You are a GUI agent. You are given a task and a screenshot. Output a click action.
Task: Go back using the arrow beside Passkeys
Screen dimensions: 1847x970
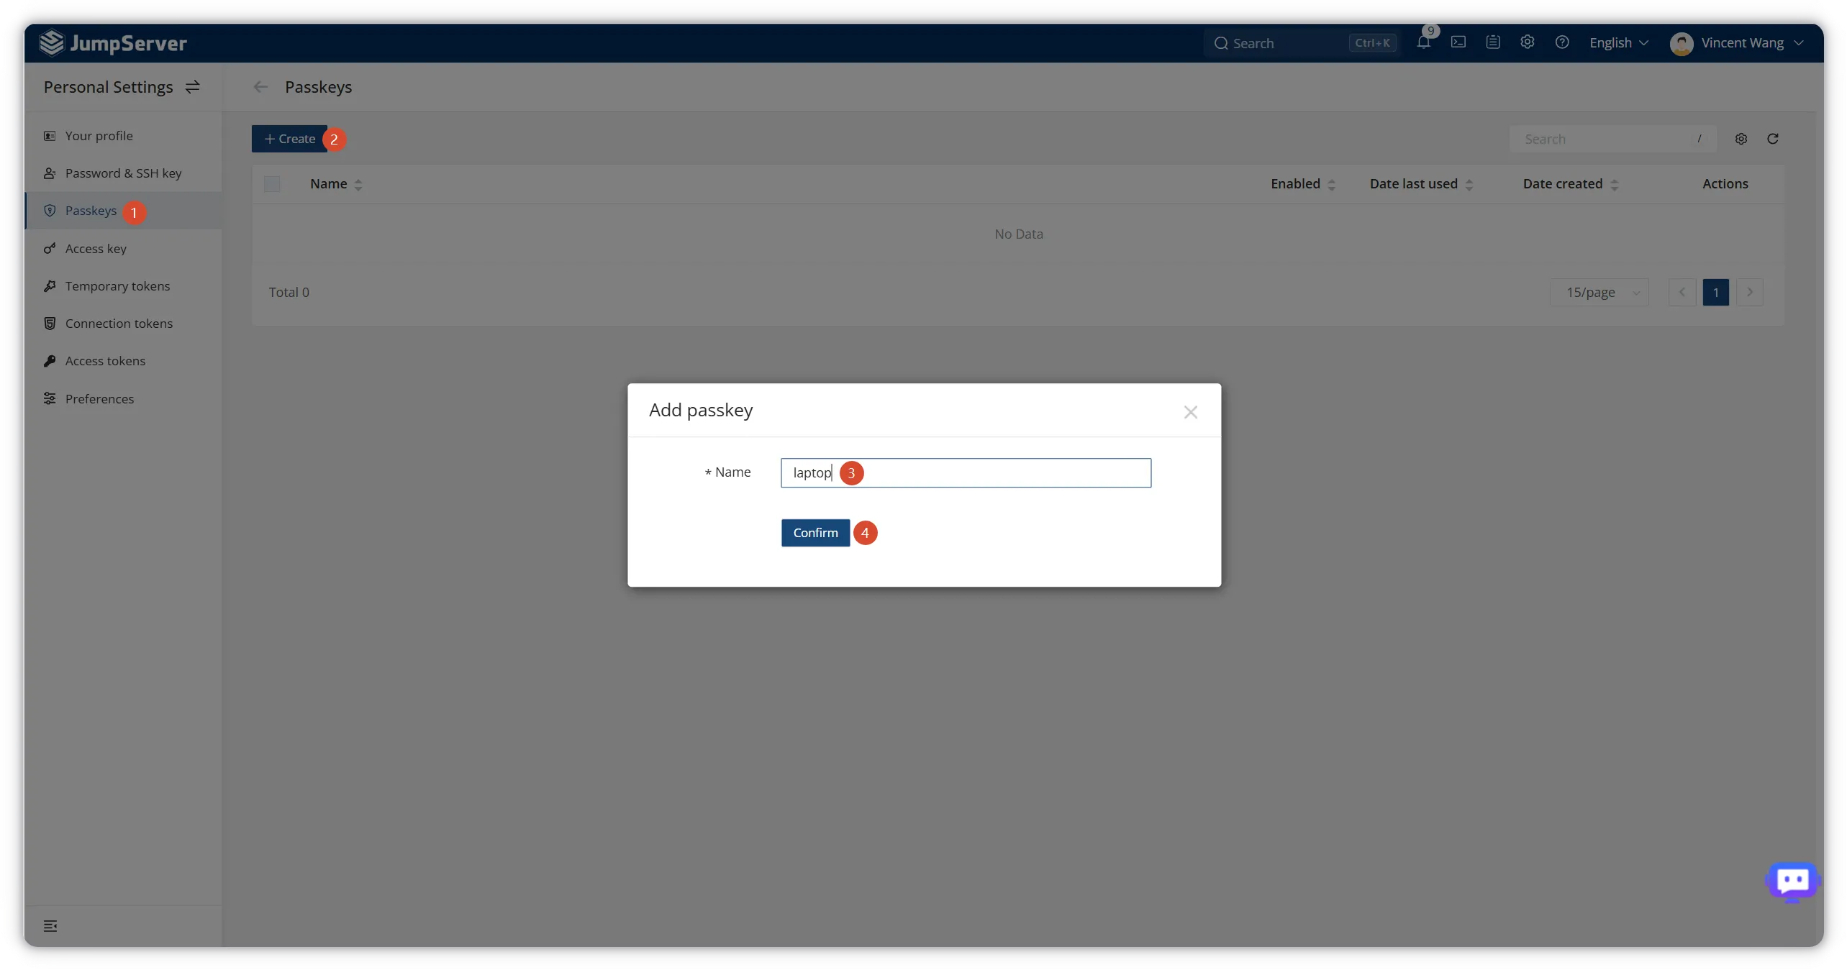point(260,87)
